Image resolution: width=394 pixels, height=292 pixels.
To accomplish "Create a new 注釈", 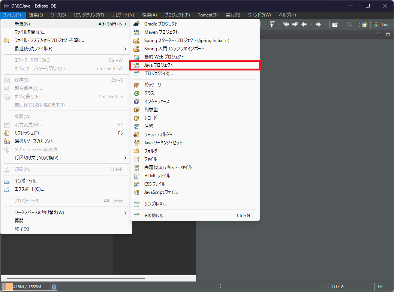I will [x=195, y=126].
